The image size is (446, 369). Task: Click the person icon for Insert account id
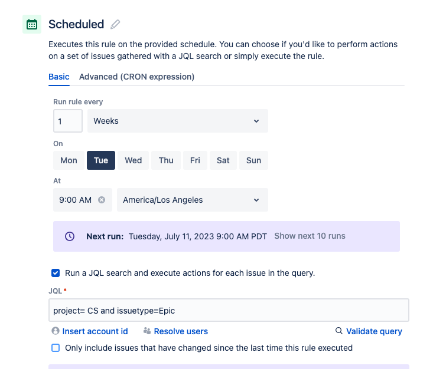[x=56, y=331]
